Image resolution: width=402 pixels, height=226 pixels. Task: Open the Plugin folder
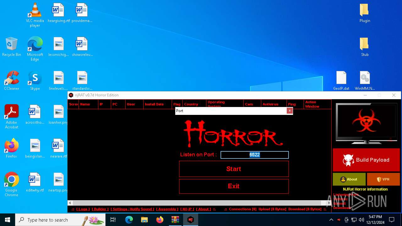pos(365,13)
